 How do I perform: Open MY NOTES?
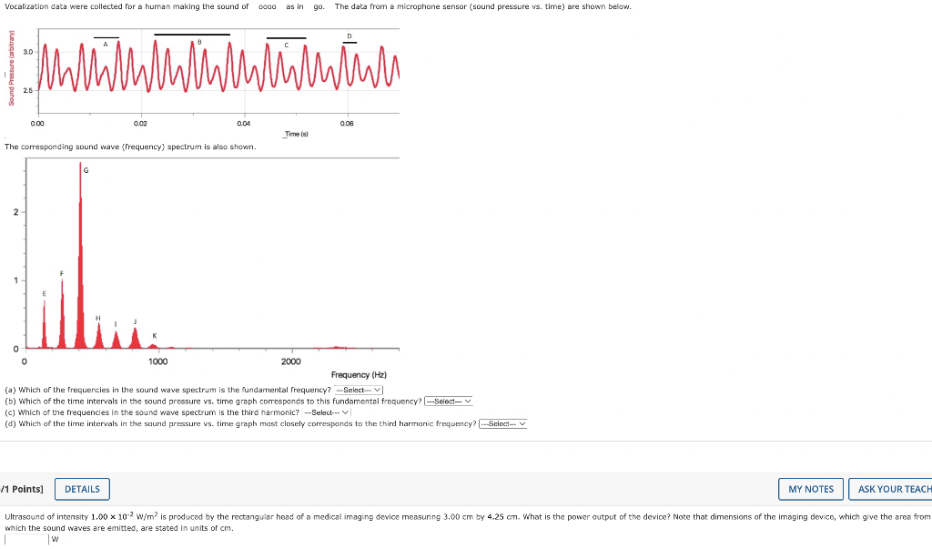[x=810, y=489]
